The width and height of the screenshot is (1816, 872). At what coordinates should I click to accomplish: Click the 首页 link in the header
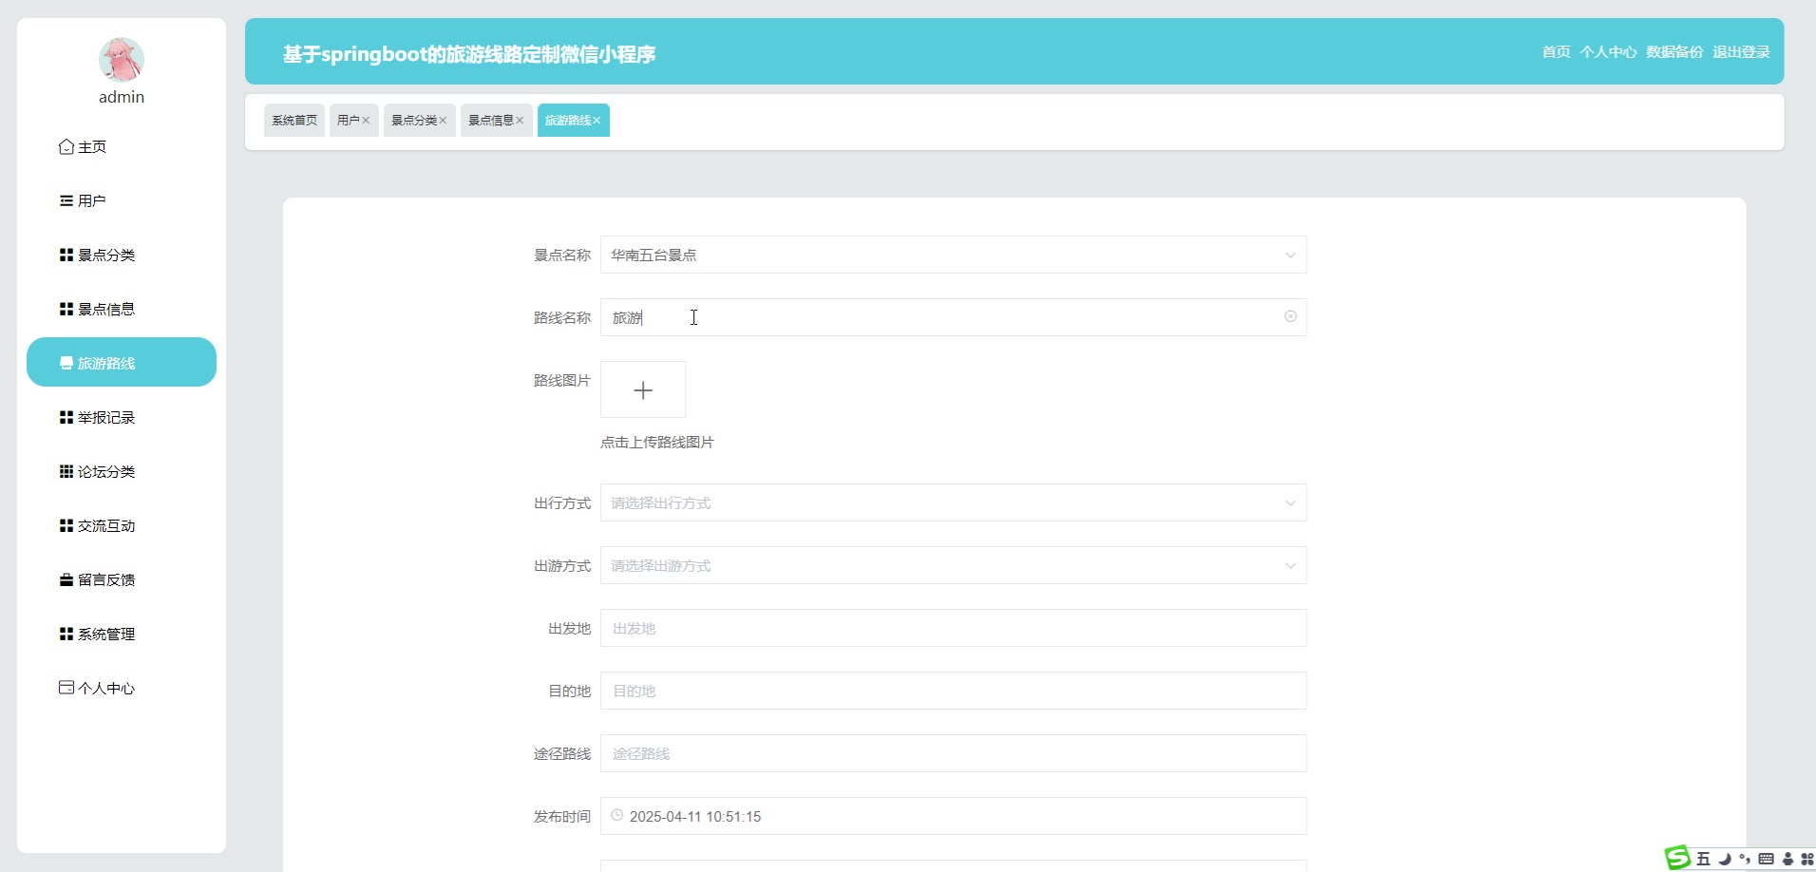(x=1556, y=52)
